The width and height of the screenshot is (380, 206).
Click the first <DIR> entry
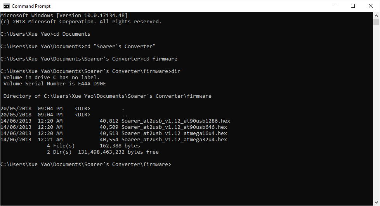82,109
